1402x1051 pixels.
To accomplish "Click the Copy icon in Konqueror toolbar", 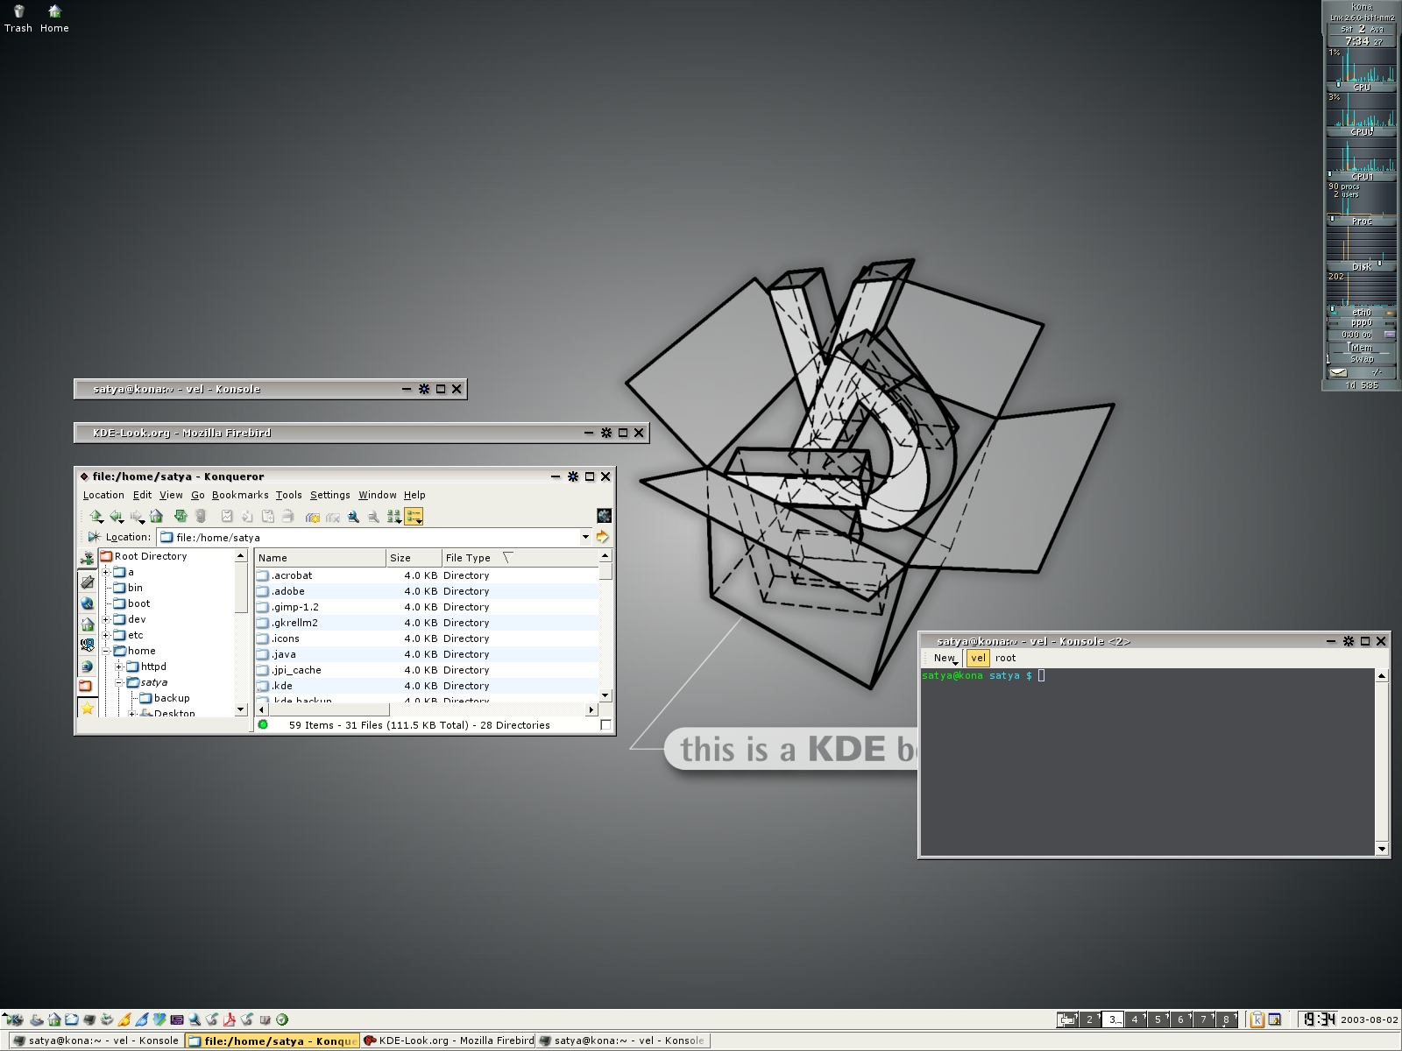I will tap(247, 516).
